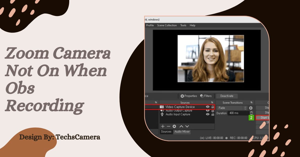This screenshot has height=157, width=300.
Task: Hide the Video Capture Device source
Action: 207,107
